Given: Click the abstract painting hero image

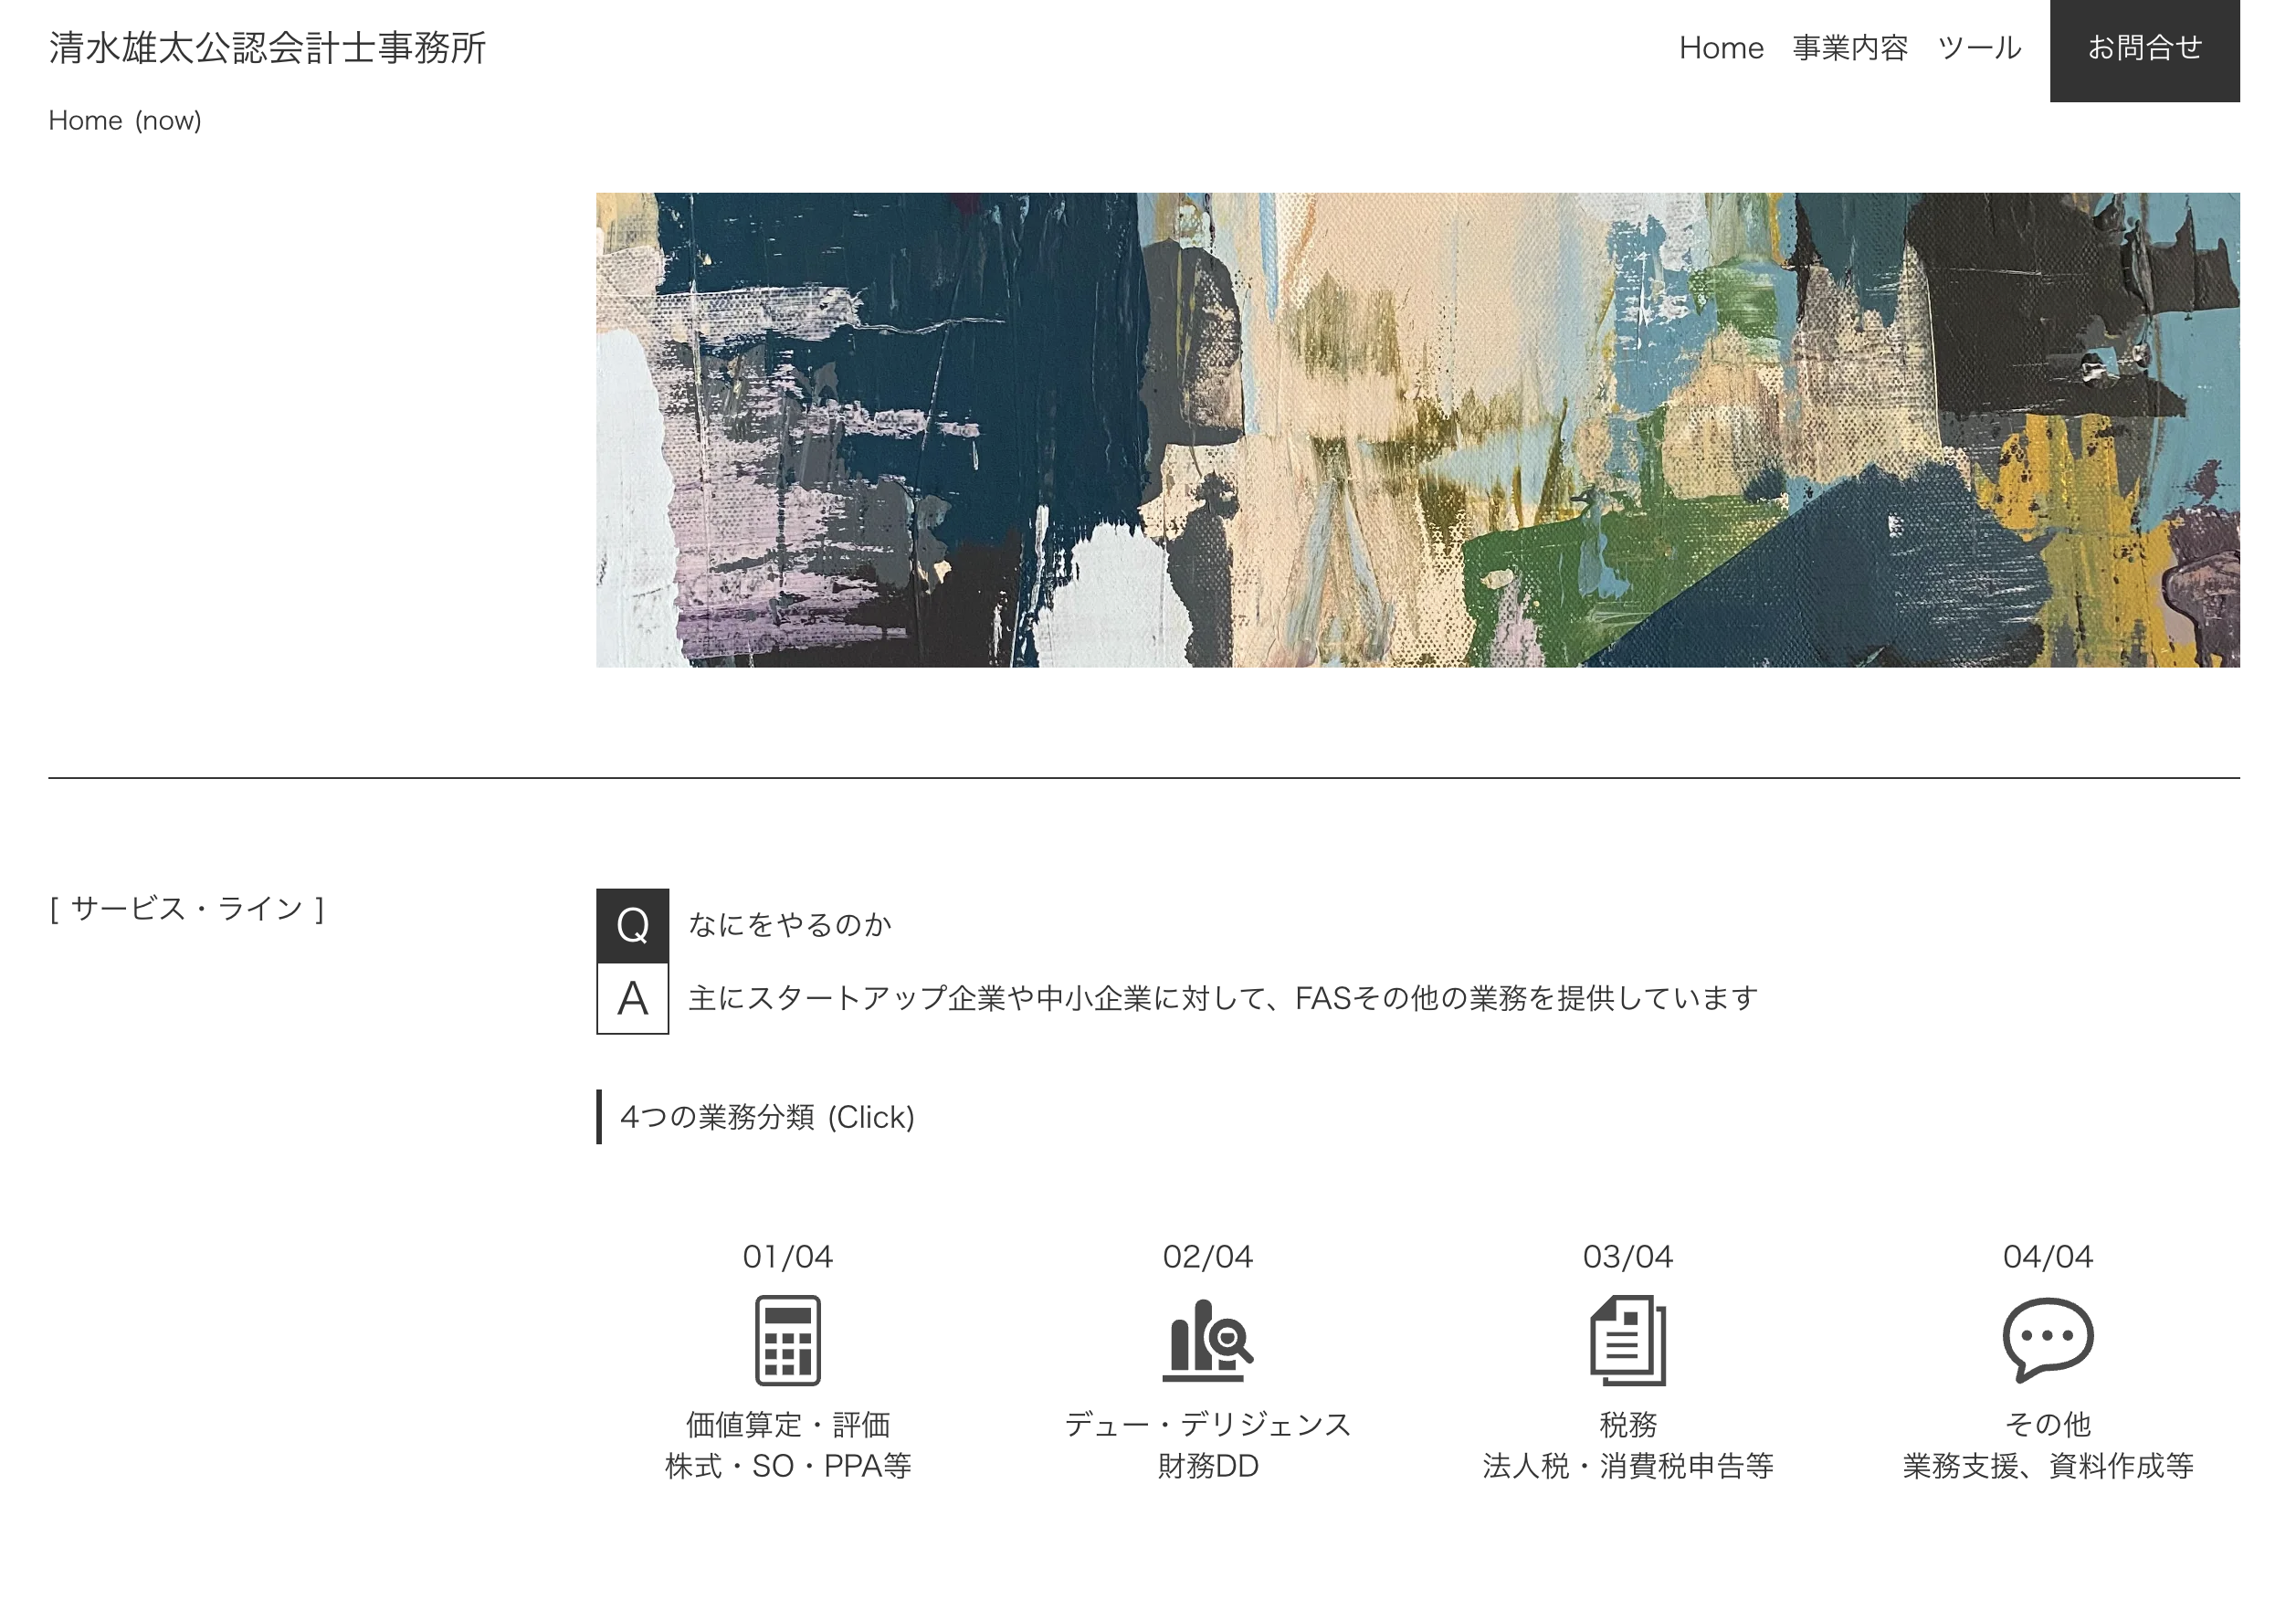Looking at the screenshot, I should 1417,430.
